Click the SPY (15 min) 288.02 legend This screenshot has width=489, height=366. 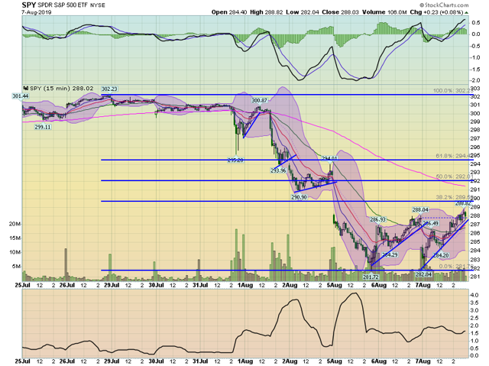61,89
